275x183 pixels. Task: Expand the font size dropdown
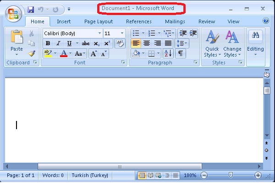(122, 33)
